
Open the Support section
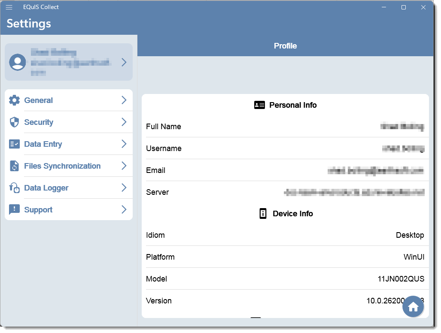69,210
